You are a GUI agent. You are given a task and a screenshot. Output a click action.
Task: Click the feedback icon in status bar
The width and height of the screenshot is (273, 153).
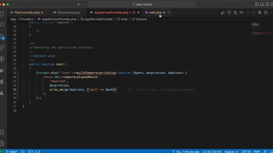pyautogui.click(x=265, y=151)
